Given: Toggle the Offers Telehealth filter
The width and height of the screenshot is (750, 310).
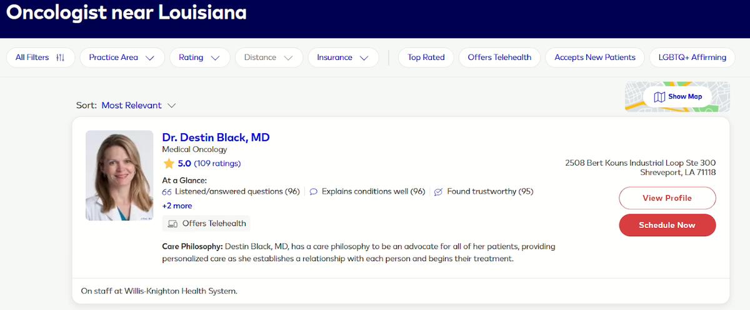Looking at the screenshot, I should [x=499, y=57].
